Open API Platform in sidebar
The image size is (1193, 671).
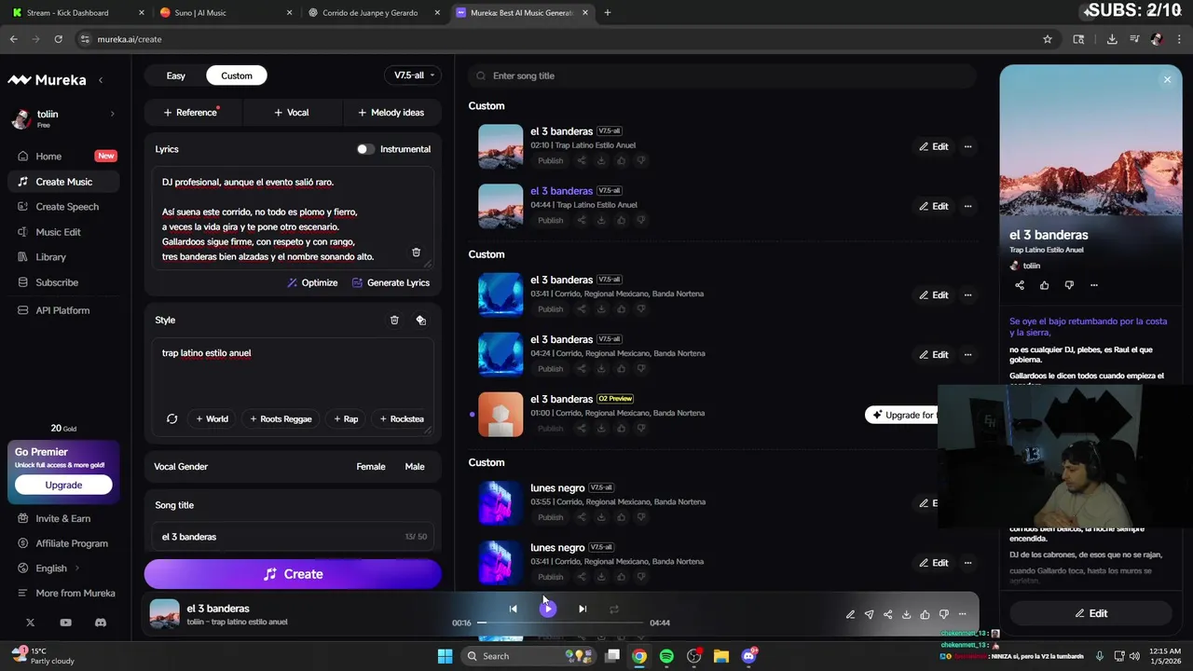click(x=62, y=310)
